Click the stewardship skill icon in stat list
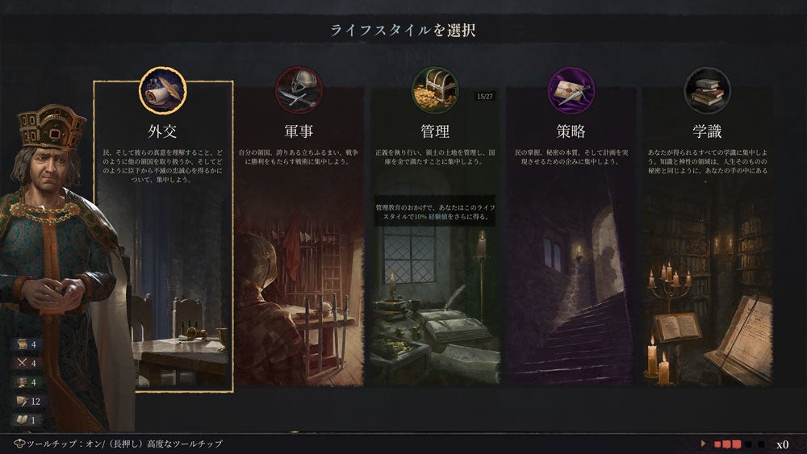807x454 pixels. (22, 382)
